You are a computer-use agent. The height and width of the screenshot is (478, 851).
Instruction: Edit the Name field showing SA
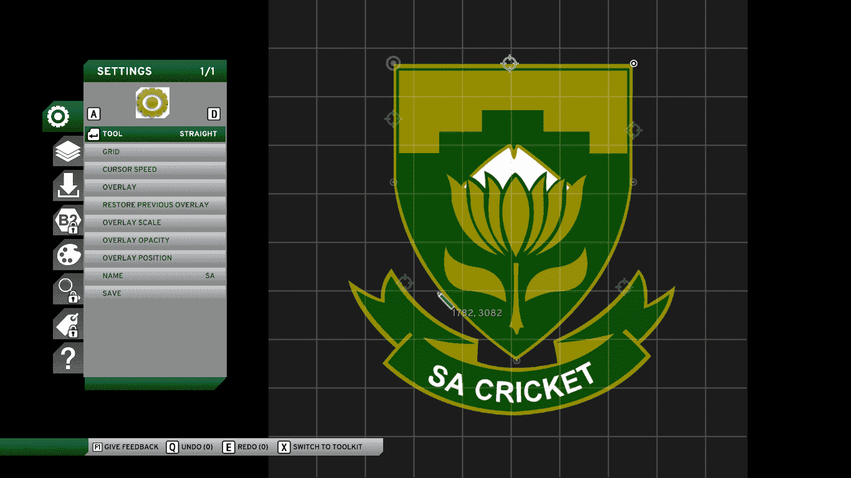click(155, 276)
